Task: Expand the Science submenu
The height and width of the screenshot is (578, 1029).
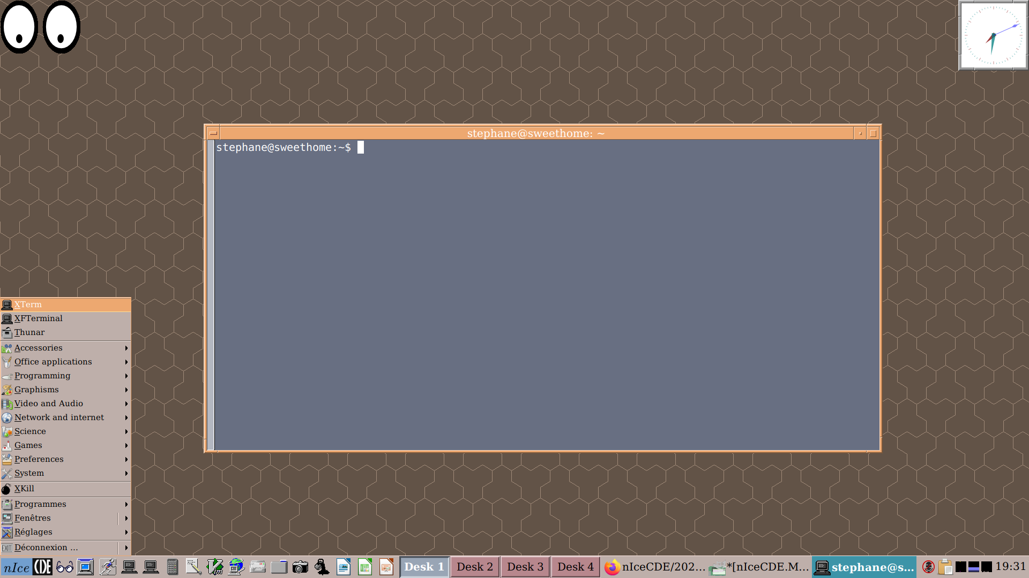Action: click(x=66, y=431)
